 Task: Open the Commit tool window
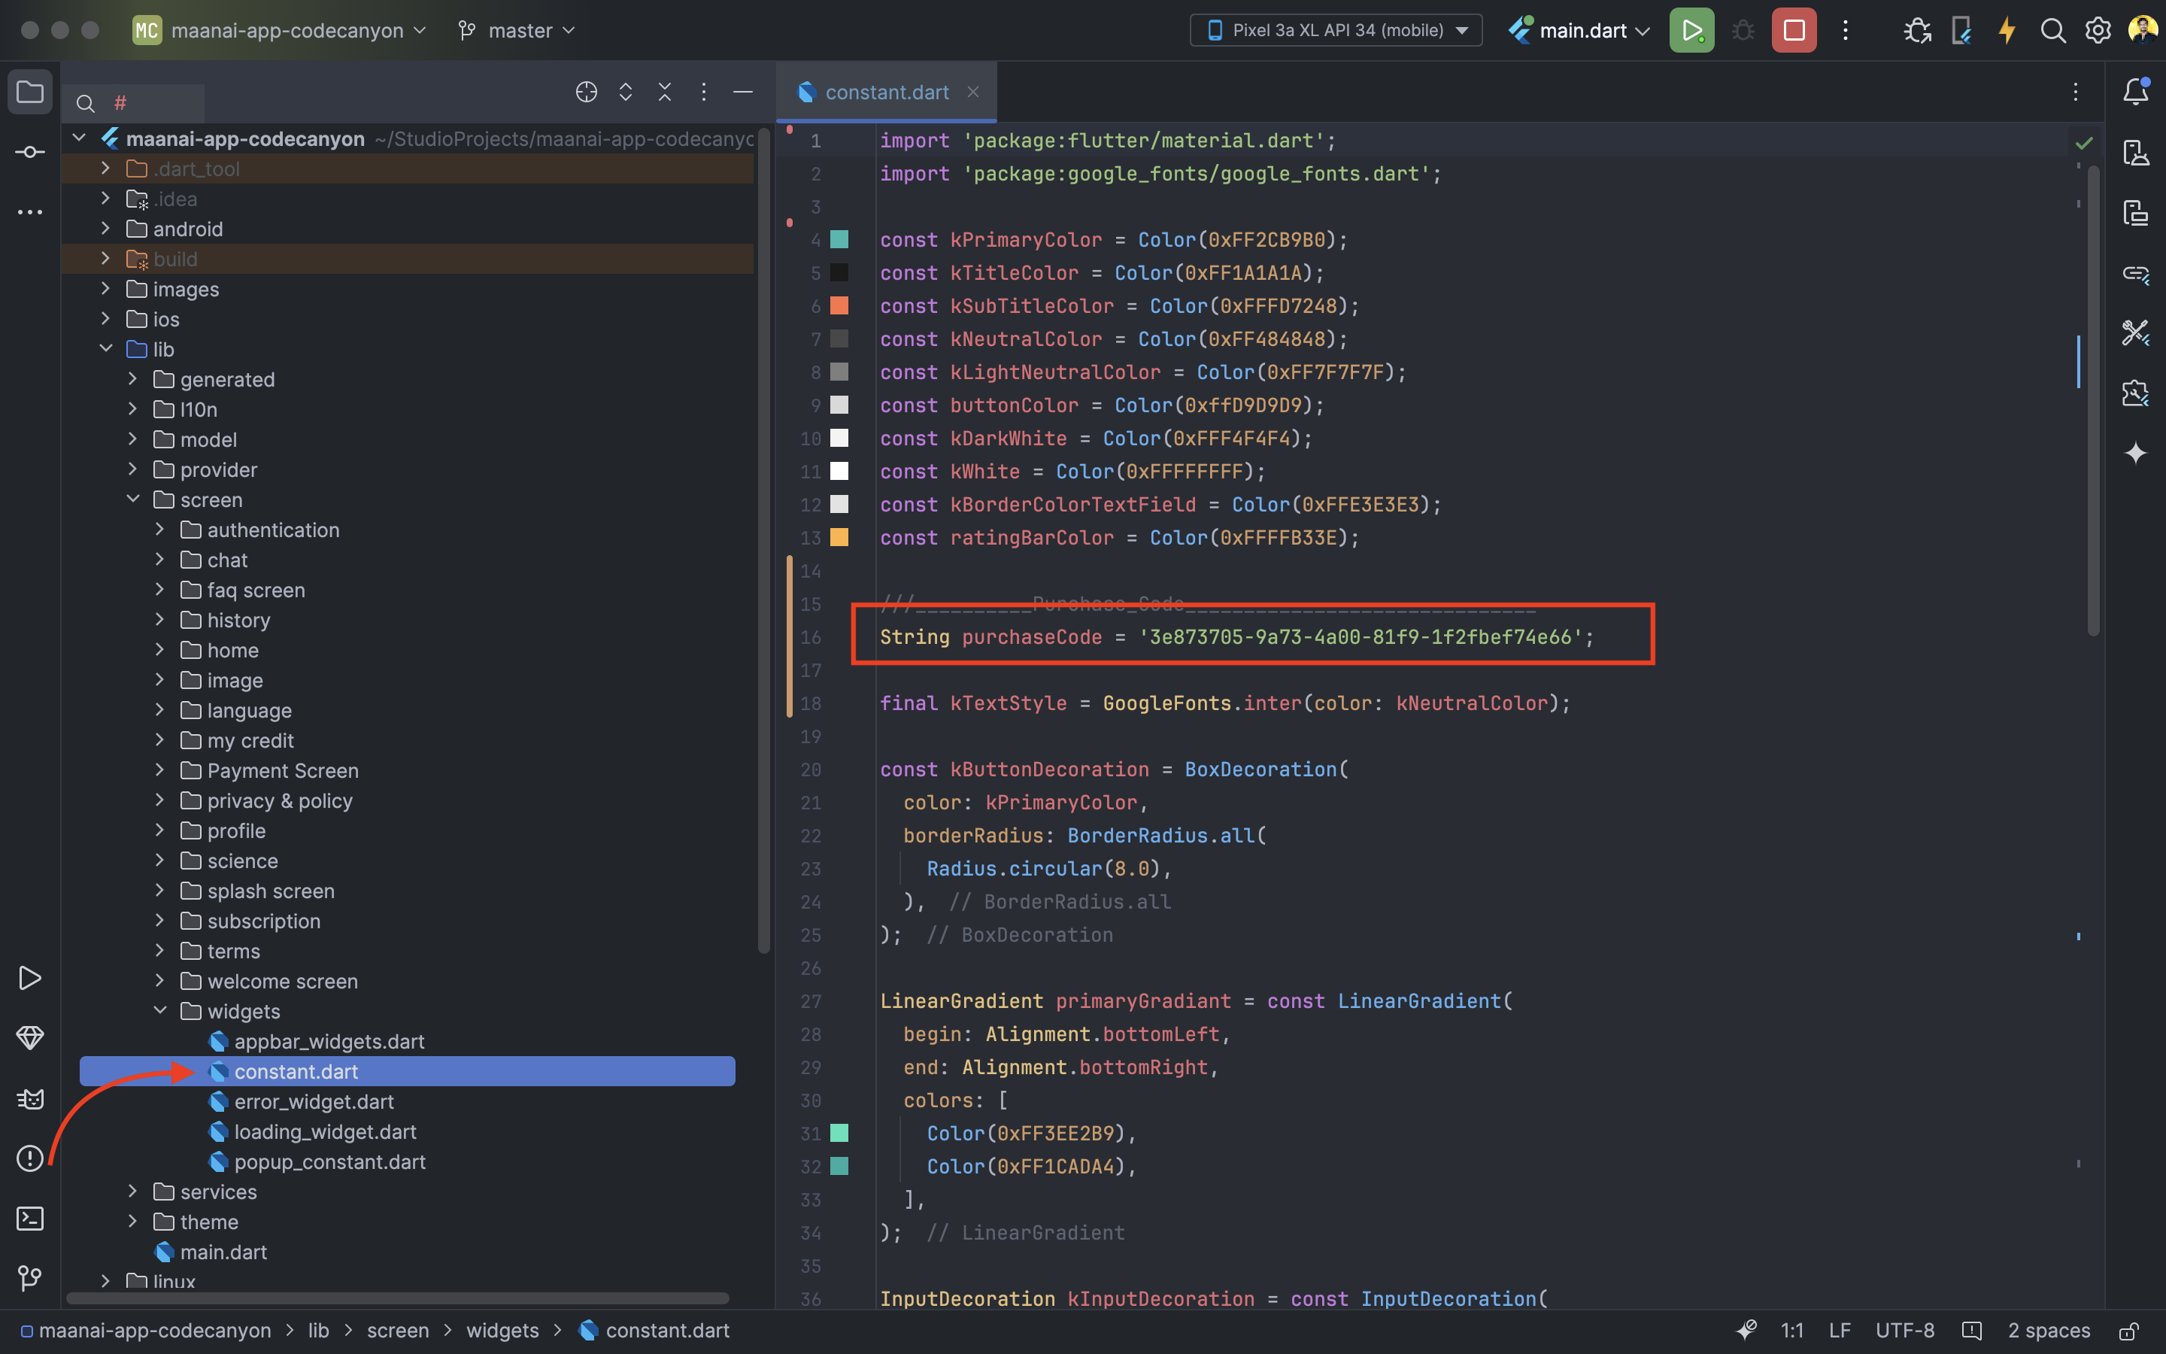[29, 151]
